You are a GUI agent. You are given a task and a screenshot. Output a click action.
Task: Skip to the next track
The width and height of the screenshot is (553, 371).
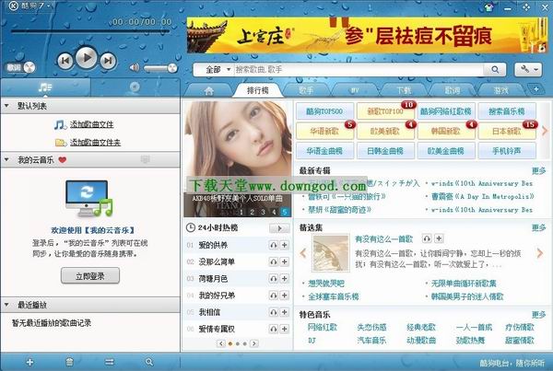coord(106,61)
